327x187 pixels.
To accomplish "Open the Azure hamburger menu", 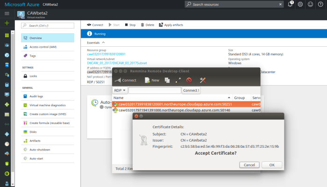I will pyautogui.click(x=7, y=14).
